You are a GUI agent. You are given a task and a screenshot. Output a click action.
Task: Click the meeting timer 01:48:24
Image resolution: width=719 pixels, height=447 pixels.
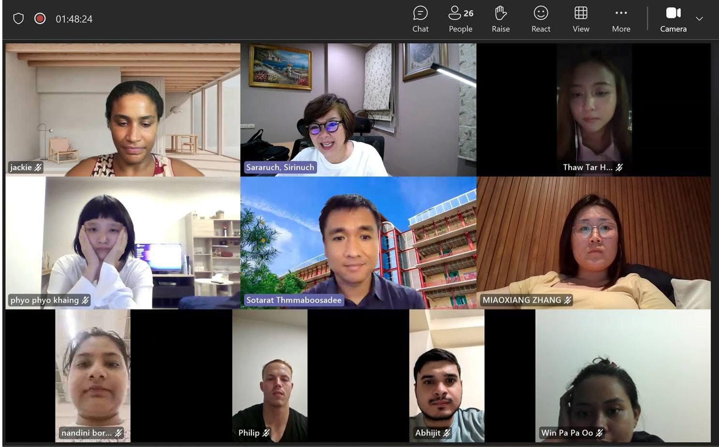(74, 19)
